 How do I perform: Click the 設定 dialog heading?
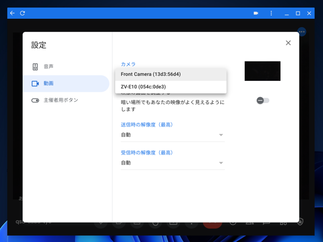click(x=39, y=45)
